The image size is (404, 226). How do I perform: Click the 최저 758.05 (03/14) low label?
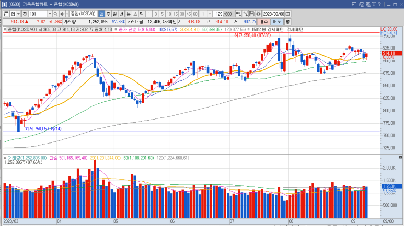pyautogui.click(x=43, y=129)
